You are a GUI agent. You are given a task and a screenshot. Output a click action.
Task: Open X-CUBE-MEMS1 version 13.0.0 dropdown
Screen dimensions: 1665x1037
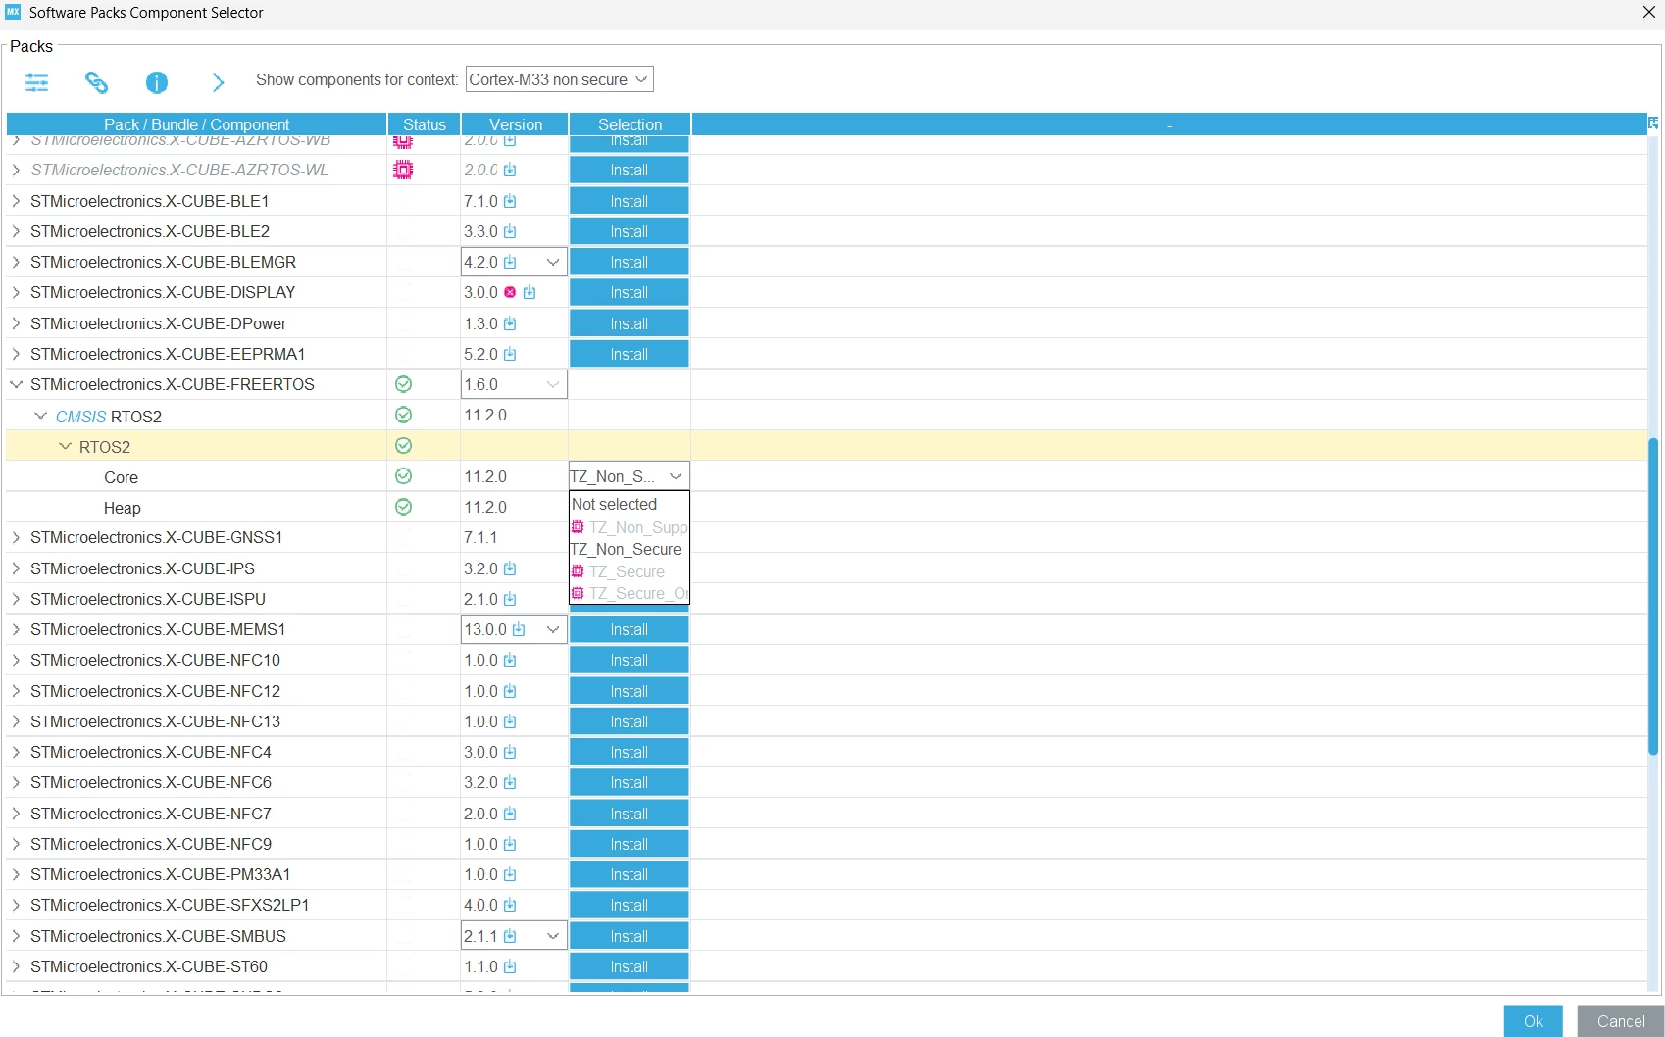[514, 629]
